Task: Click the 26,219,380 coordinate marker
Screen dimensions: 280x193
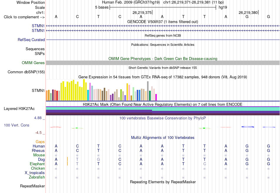Action: click(248, 12)
